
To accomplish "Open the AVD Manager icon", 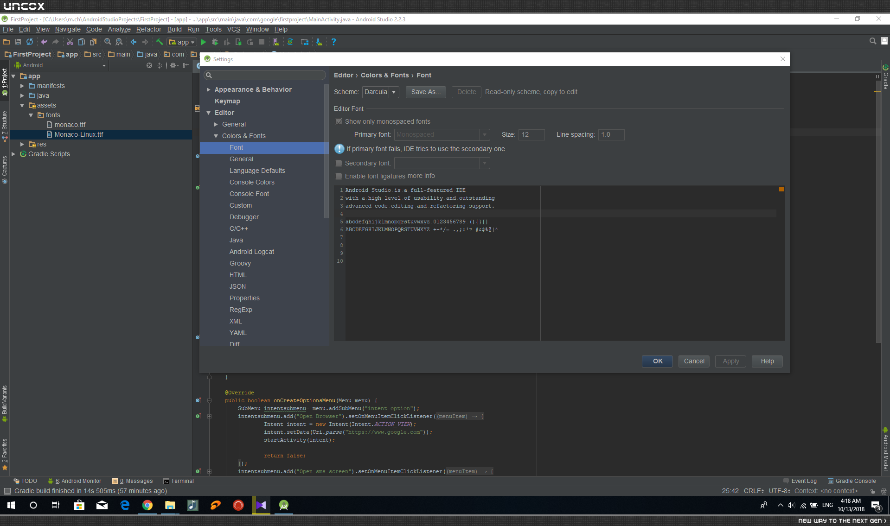I will point(276,42).
